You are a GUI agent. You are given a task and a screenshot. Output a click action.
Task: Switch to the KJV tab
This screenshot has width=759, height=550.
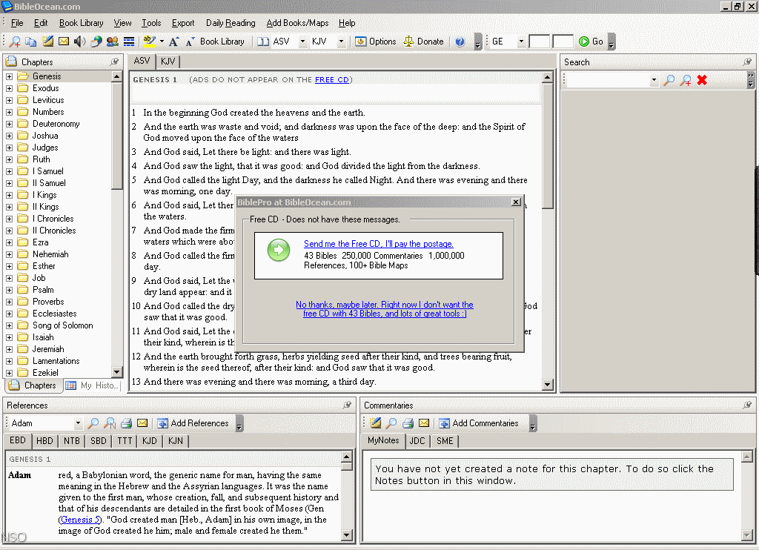168,62
